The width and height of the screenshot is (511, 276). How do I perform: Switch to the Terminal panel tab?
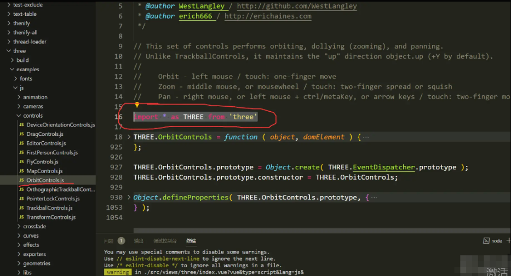tap(191, 241)
